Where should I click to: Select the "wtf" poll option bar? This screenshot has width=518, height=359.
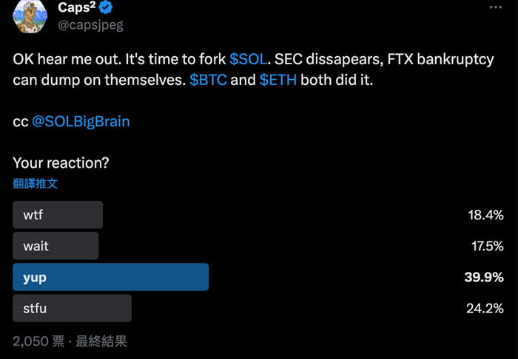(58, 215)
